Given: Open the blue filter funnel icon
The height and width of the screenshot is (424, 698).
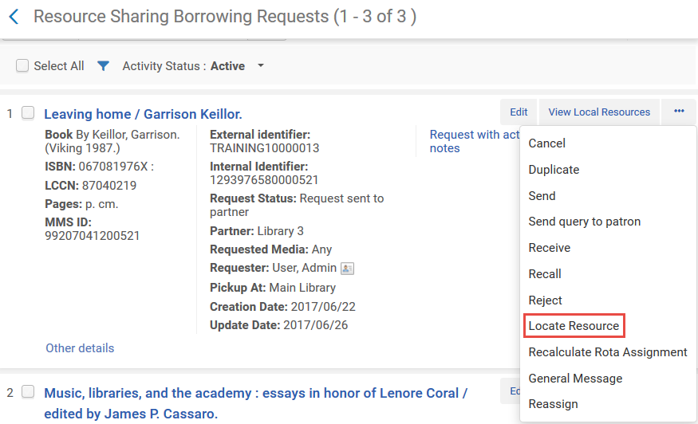Looking at the screenshot, I should point(103,66).
